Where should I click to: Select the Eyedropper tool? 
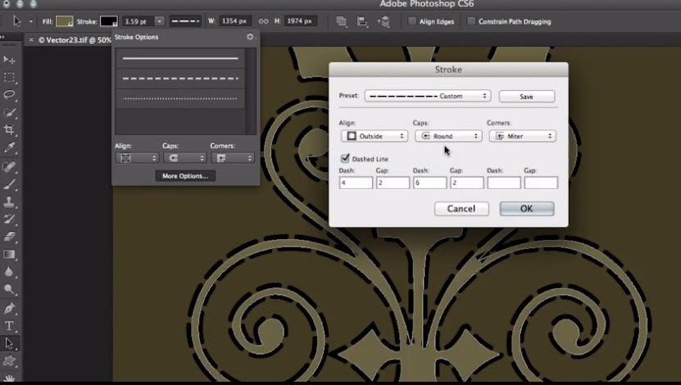coord(10,148)
